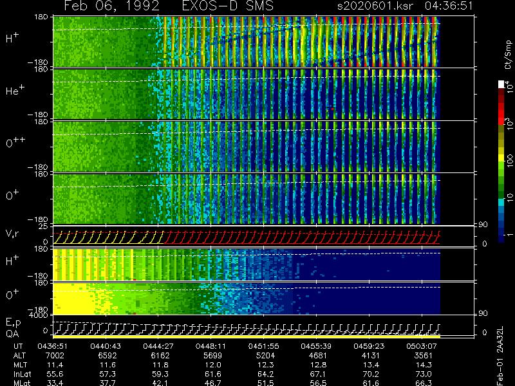Click inside the O++ spectrogram panel
Image resolution: width=515 pixels, height=386 pixels.
tap(247, 147)
